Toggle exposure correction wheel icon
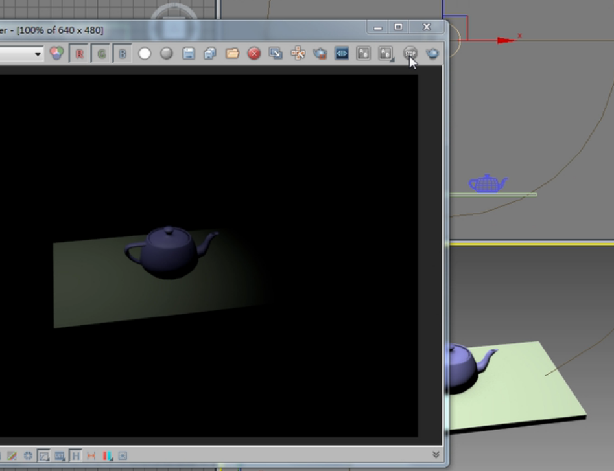This screenshot has width=614, height=471. click(x=28, y=455)
